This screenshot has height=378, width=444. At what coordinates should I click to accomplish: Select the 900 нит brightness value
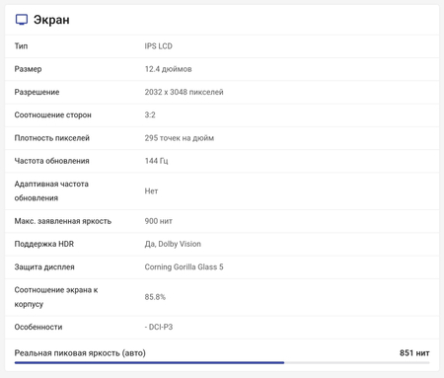(x=159, y=221)
